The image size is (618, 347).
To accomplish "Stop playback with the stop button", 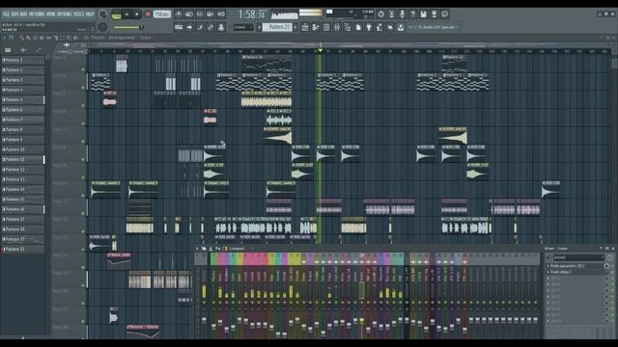I will (137, 14).
